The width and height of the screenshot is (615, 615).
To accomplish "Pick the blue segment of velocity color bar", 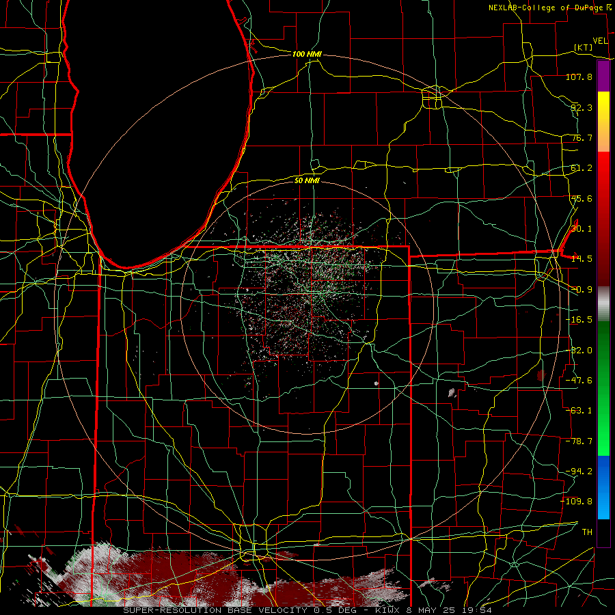I will coord(603,487).
